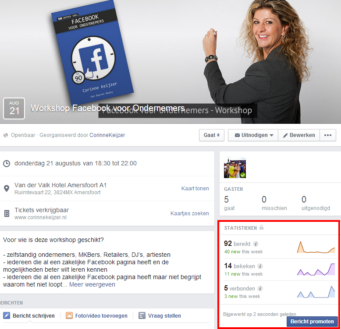Click the Van der Valk Hotel Amersfoort A1 location

click(x=60, y=185)
